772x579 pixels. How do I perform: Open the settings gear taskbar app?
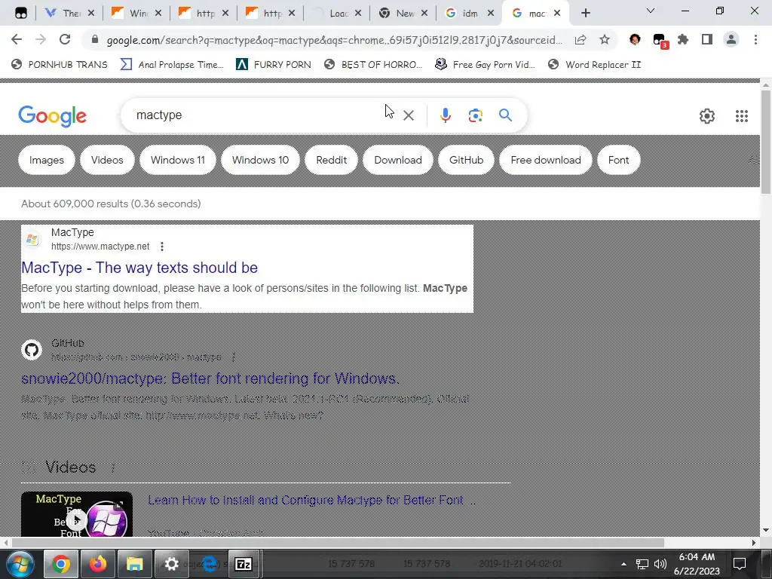[171, 564]
